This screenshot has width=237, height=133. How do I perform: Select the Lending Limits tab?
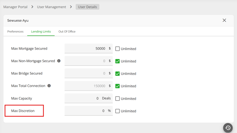(41, 31)
